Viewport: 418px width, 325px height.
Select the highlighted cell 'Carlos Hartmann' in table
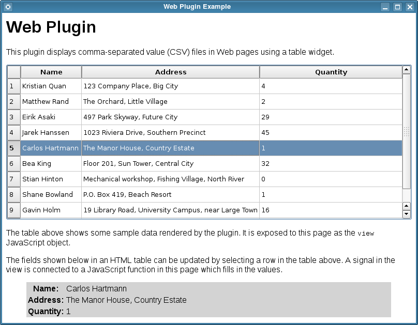51,148
